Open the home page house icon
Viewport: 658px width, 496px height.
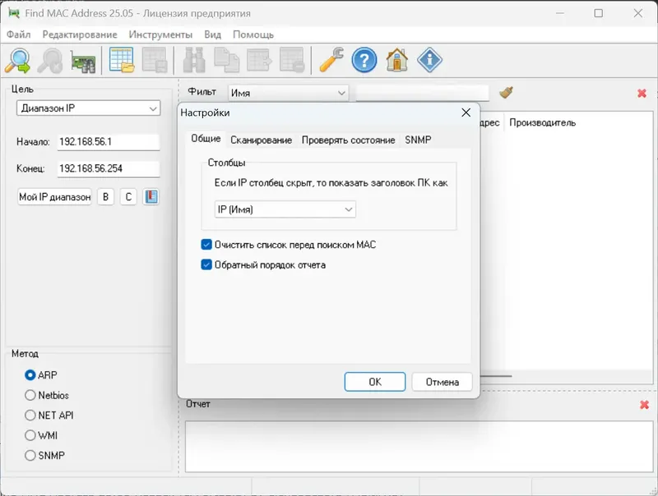click(397, 60)
